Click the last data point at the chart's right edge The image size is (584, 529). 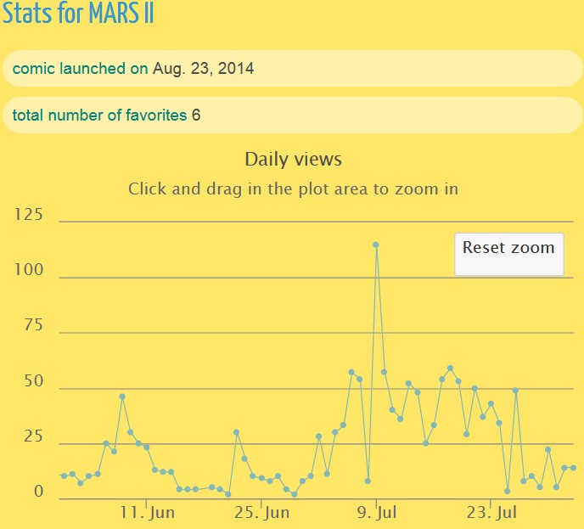point(574,468)
